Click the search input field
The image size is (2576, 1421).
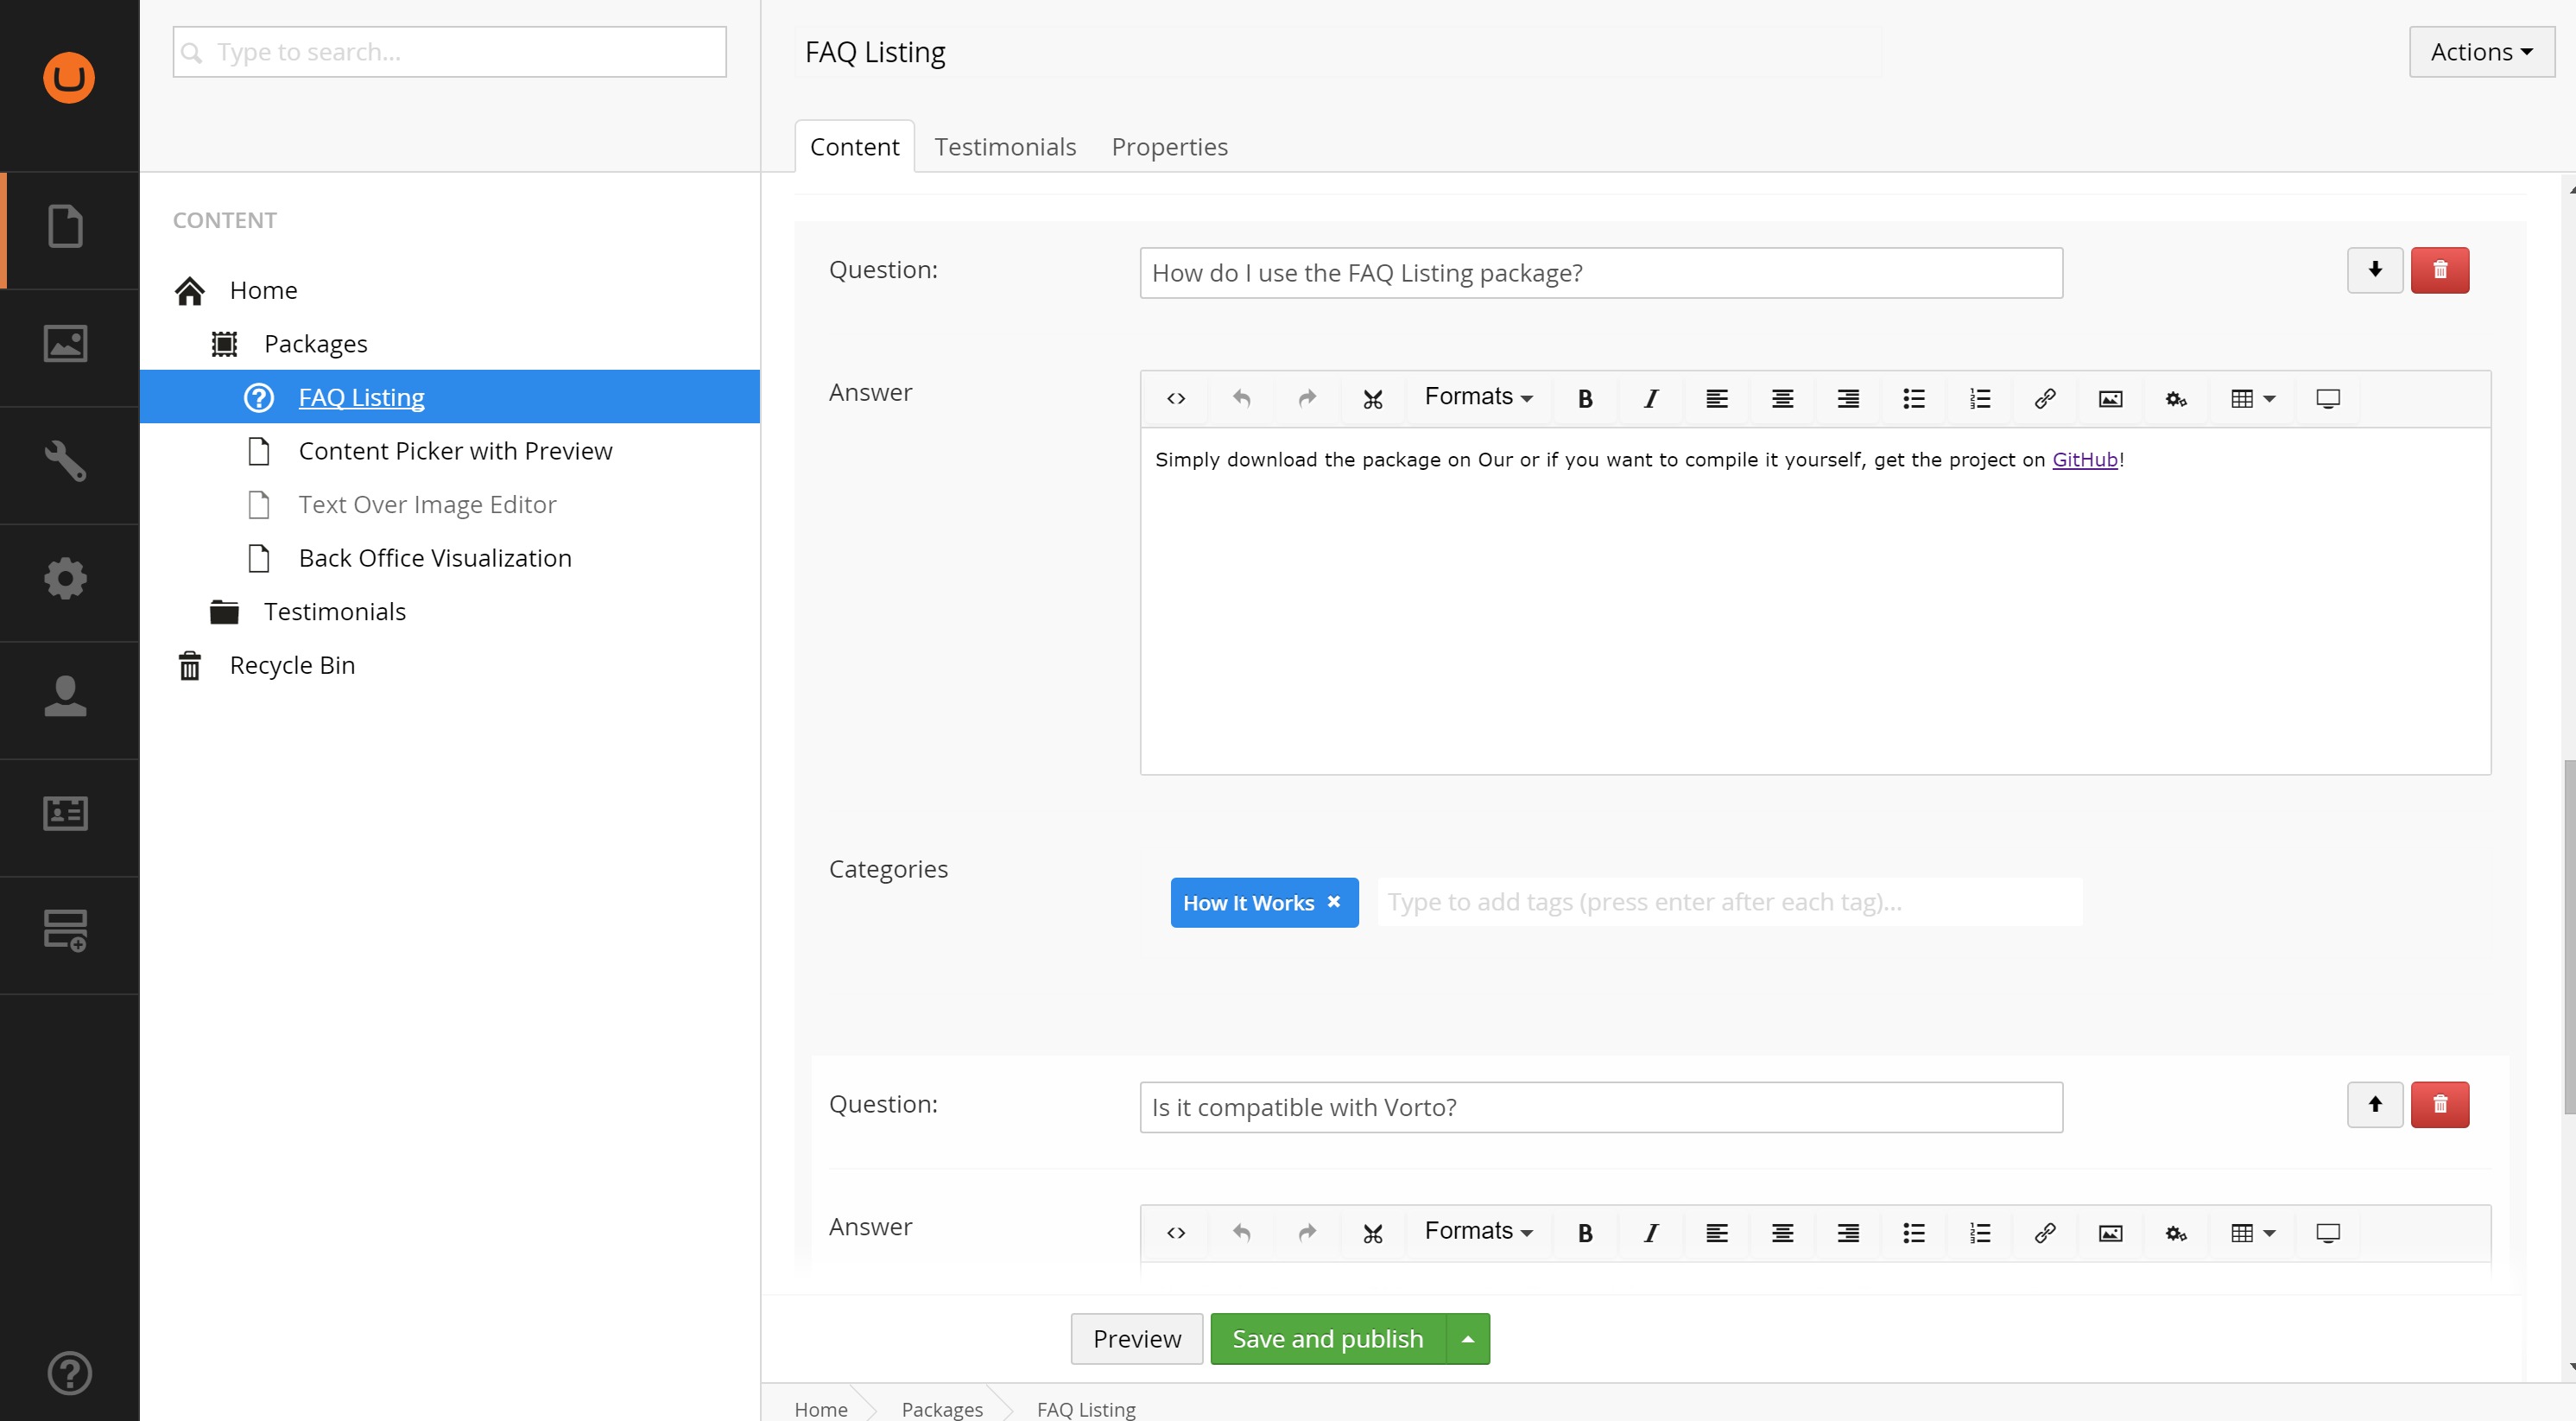pos(450,52)
